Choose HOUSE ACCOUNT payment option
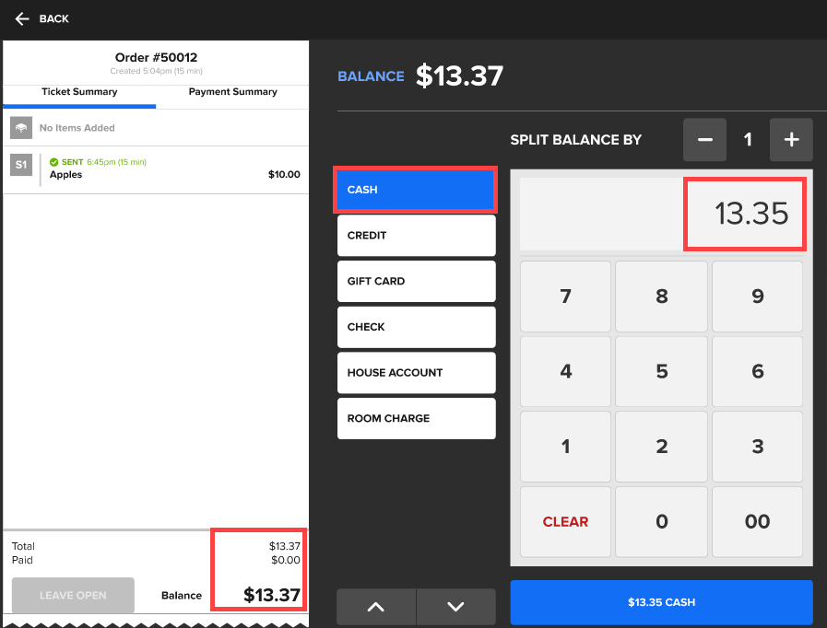The height and width of the screenshot is (628, 827). pyautogui.click(x=416, y=373)
